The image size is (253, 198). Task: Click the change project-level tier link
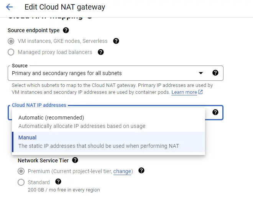(x=122, y=171)
